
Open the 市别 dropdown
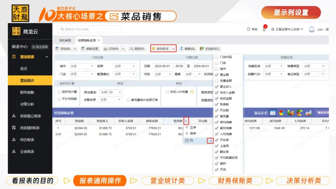[x=163, y=74]
